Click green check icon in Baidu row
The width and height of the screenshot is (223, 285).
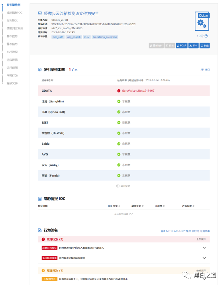tap(119, 144)
